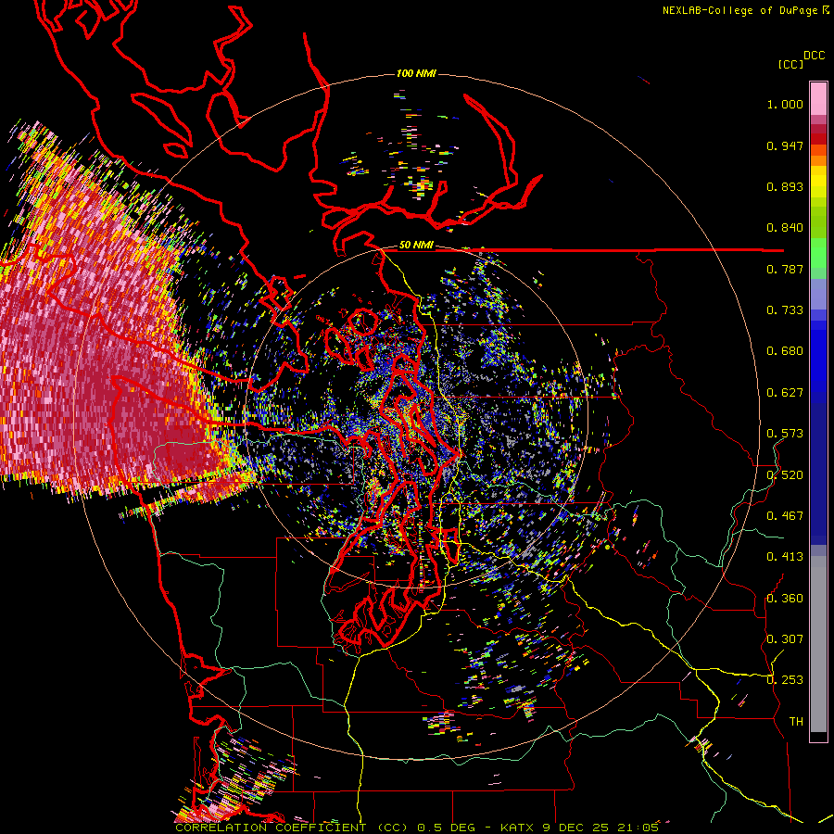Click the NEXLAB-College of DuPage header text
The height and width of the screenshot is (834, 834).
pos(741,10)
